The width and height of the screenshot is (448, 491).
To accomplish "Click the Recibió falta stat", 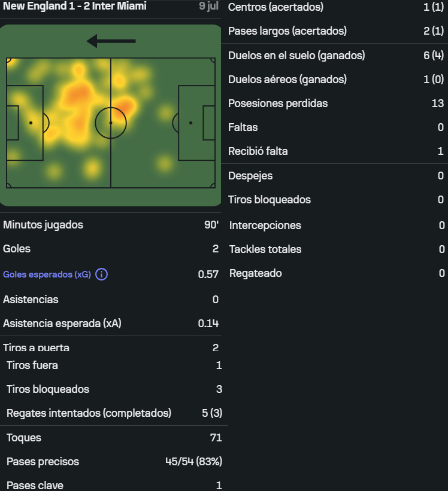I will coord(336,151).
